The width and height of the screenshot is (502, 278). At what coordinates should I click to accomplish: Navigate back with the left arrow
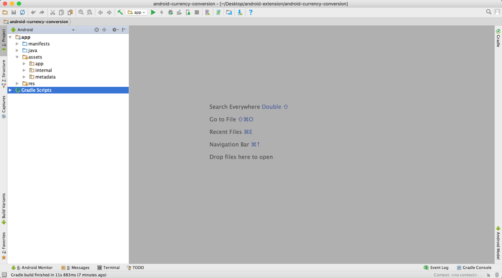click(100, 12)
